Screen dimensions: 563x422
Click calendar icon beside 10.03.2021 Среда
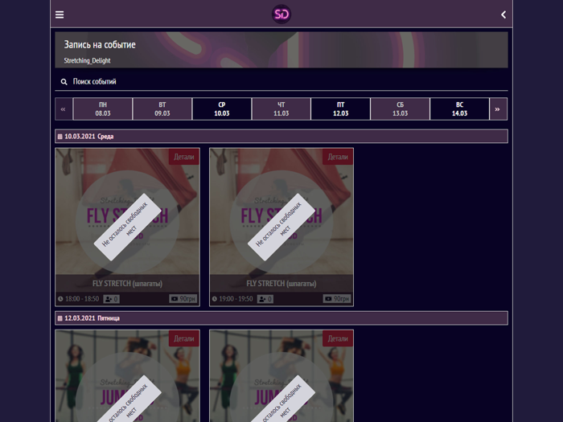tap(60, 137)
